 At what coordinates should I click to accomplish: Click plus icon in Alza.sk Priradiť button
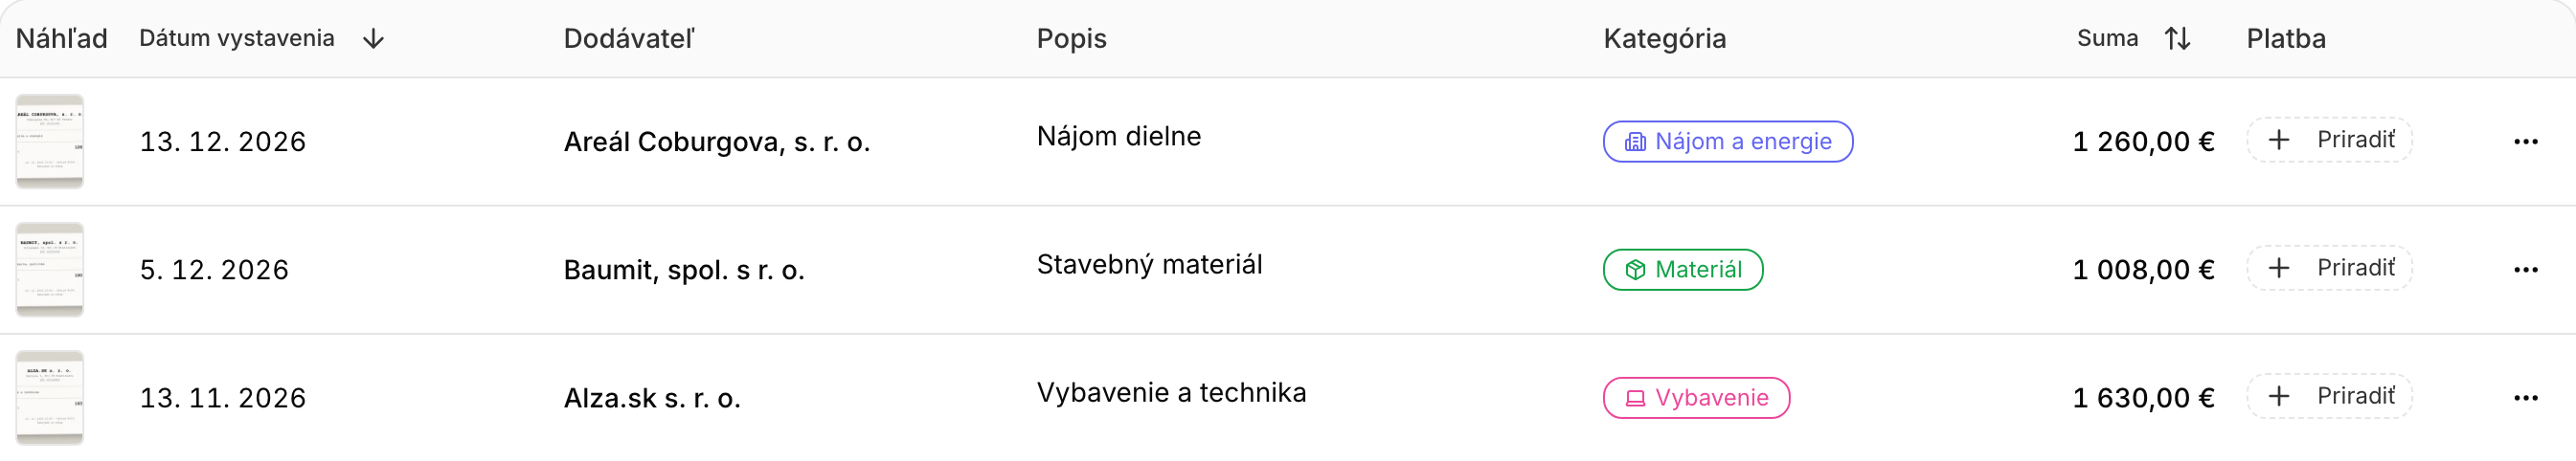click(2278, 396)
